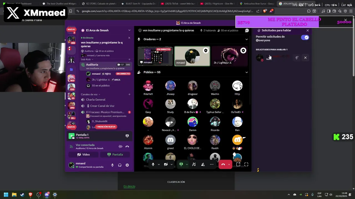355x199 pixels.
Task: Open the browser extensions puzzle icon
Action: click(309, 11)
